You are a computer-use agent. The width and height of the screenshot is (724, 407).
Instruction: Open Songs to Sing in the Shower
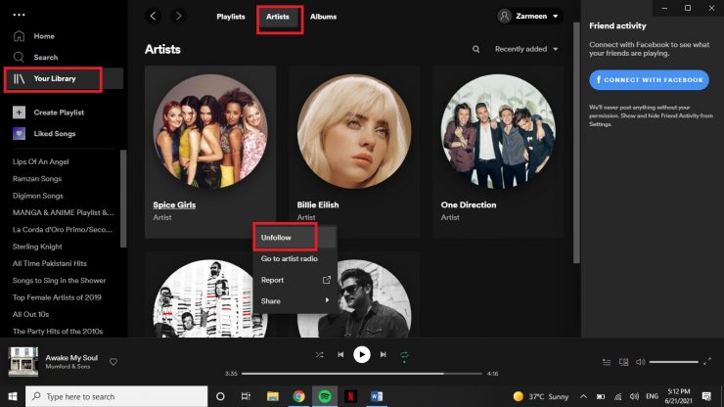tap(59, 281)
